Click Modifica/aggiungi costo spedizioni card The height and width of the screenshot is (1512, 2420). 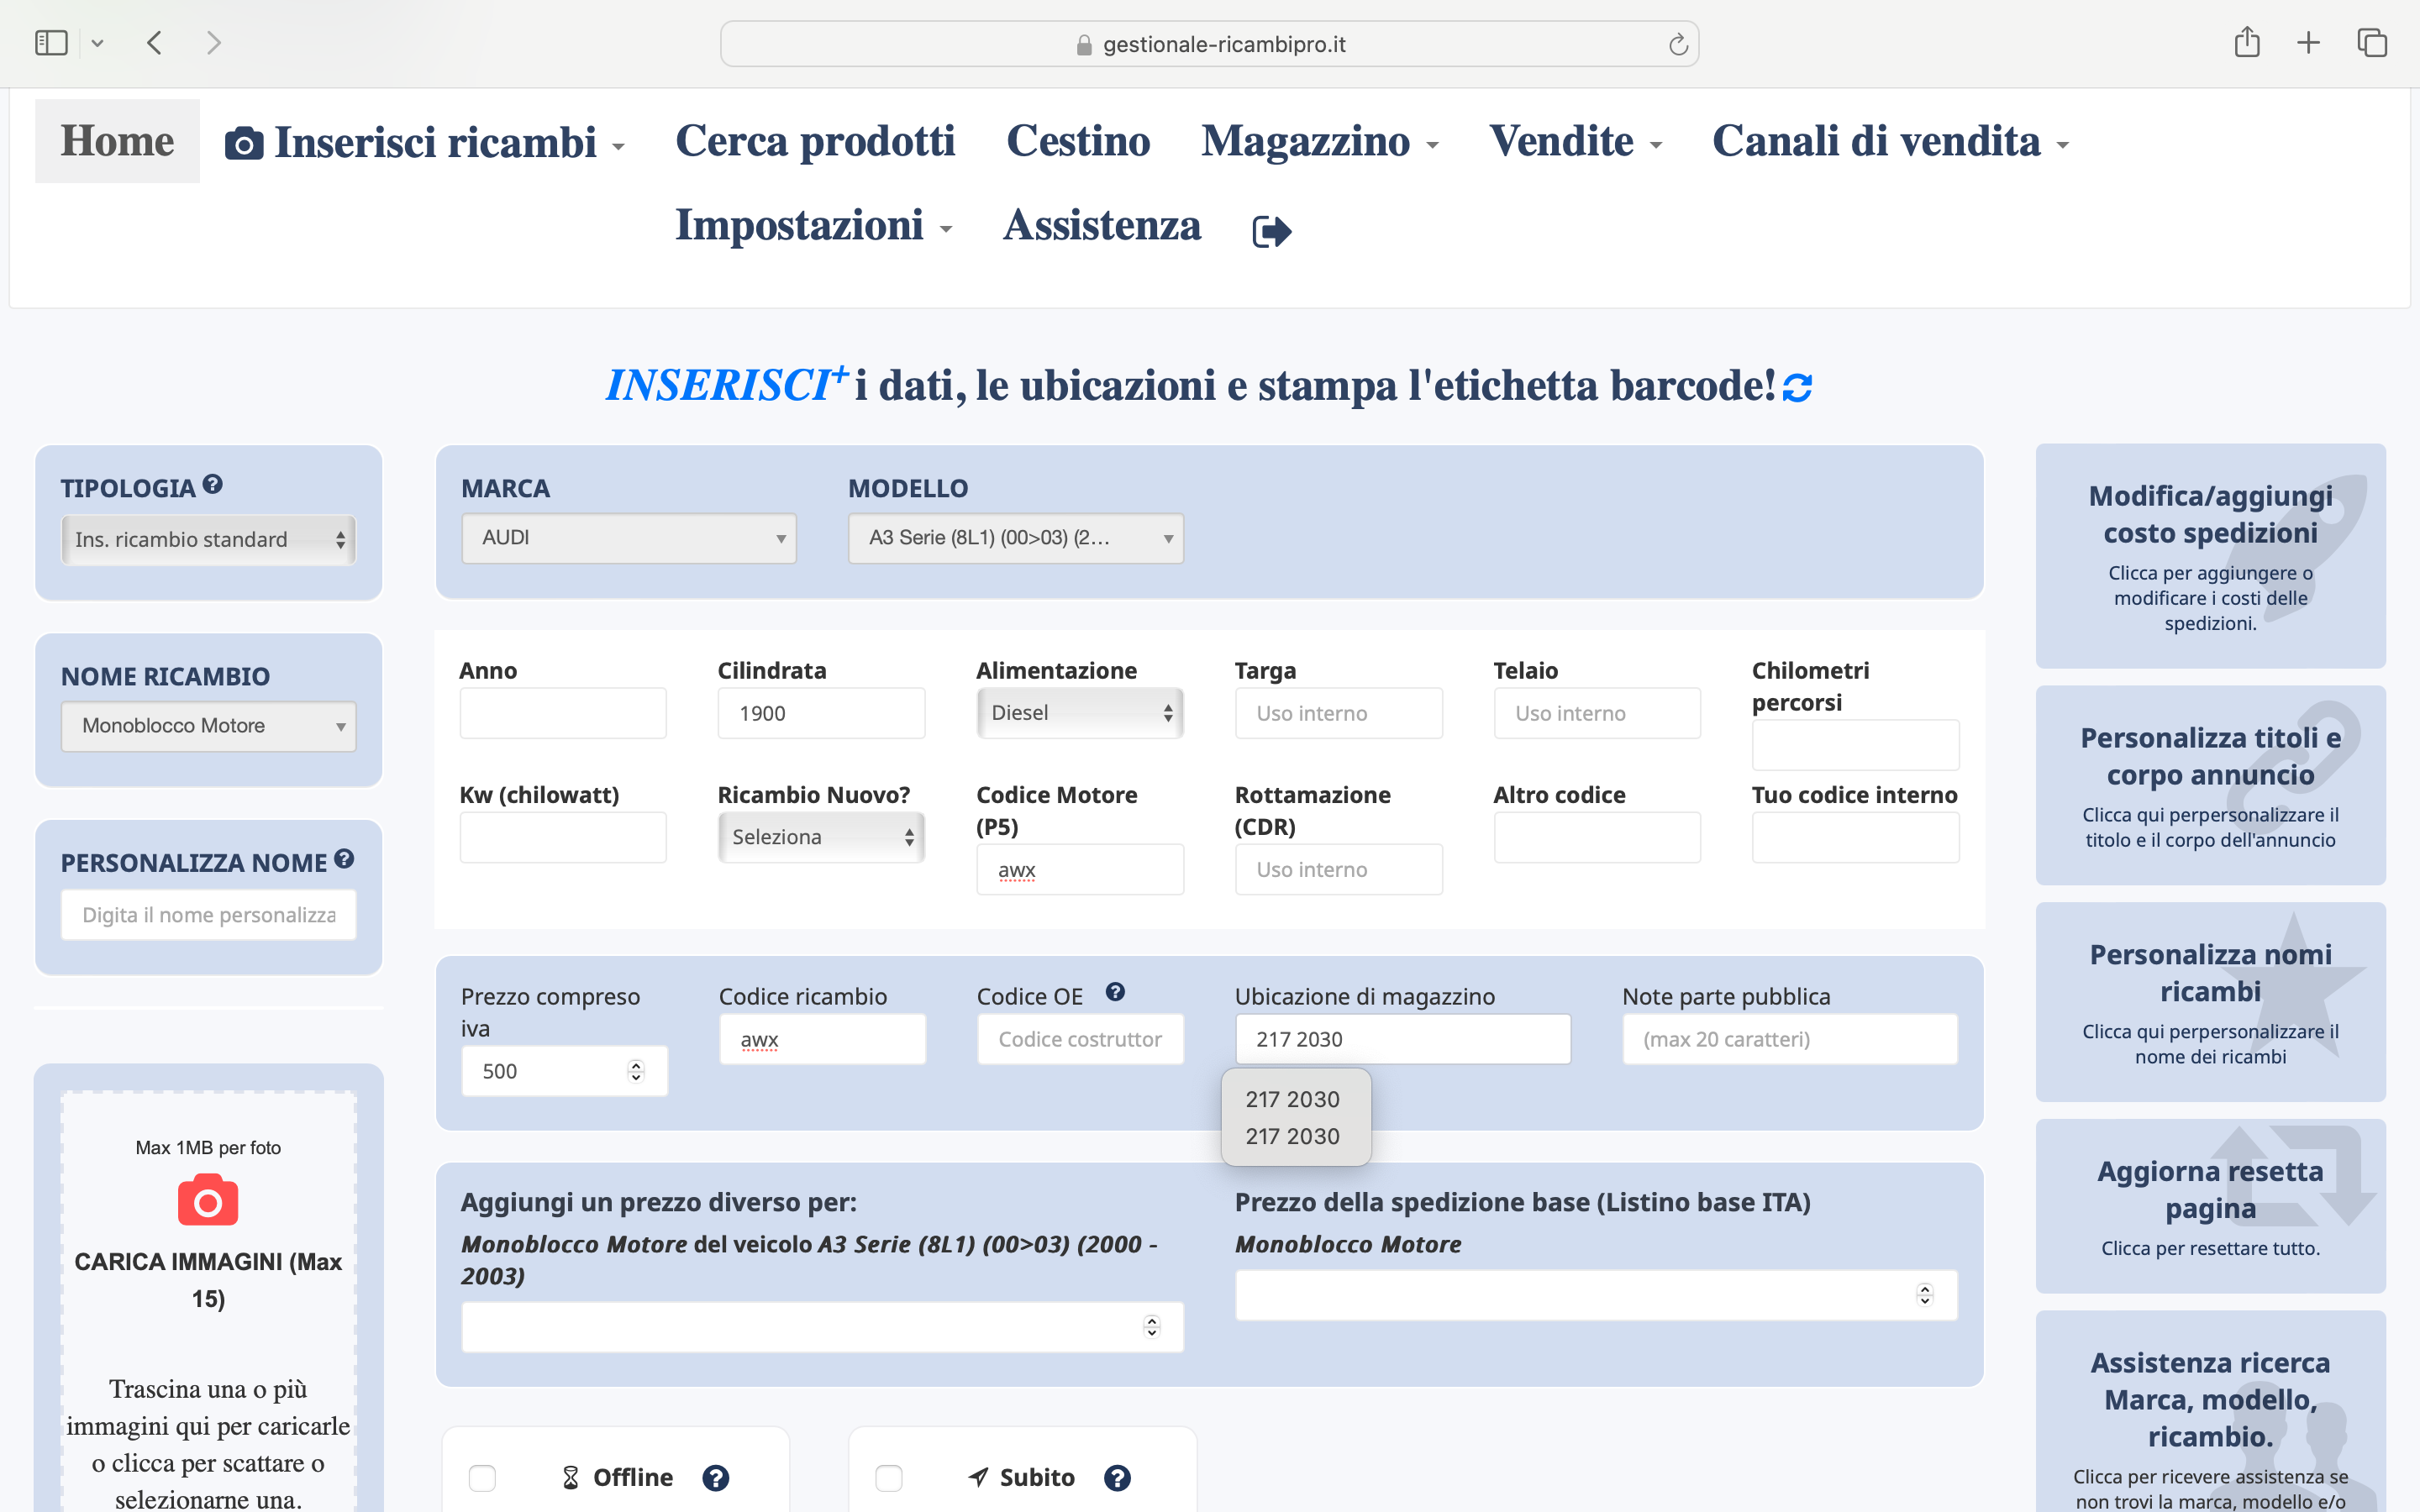[2210, 556]
